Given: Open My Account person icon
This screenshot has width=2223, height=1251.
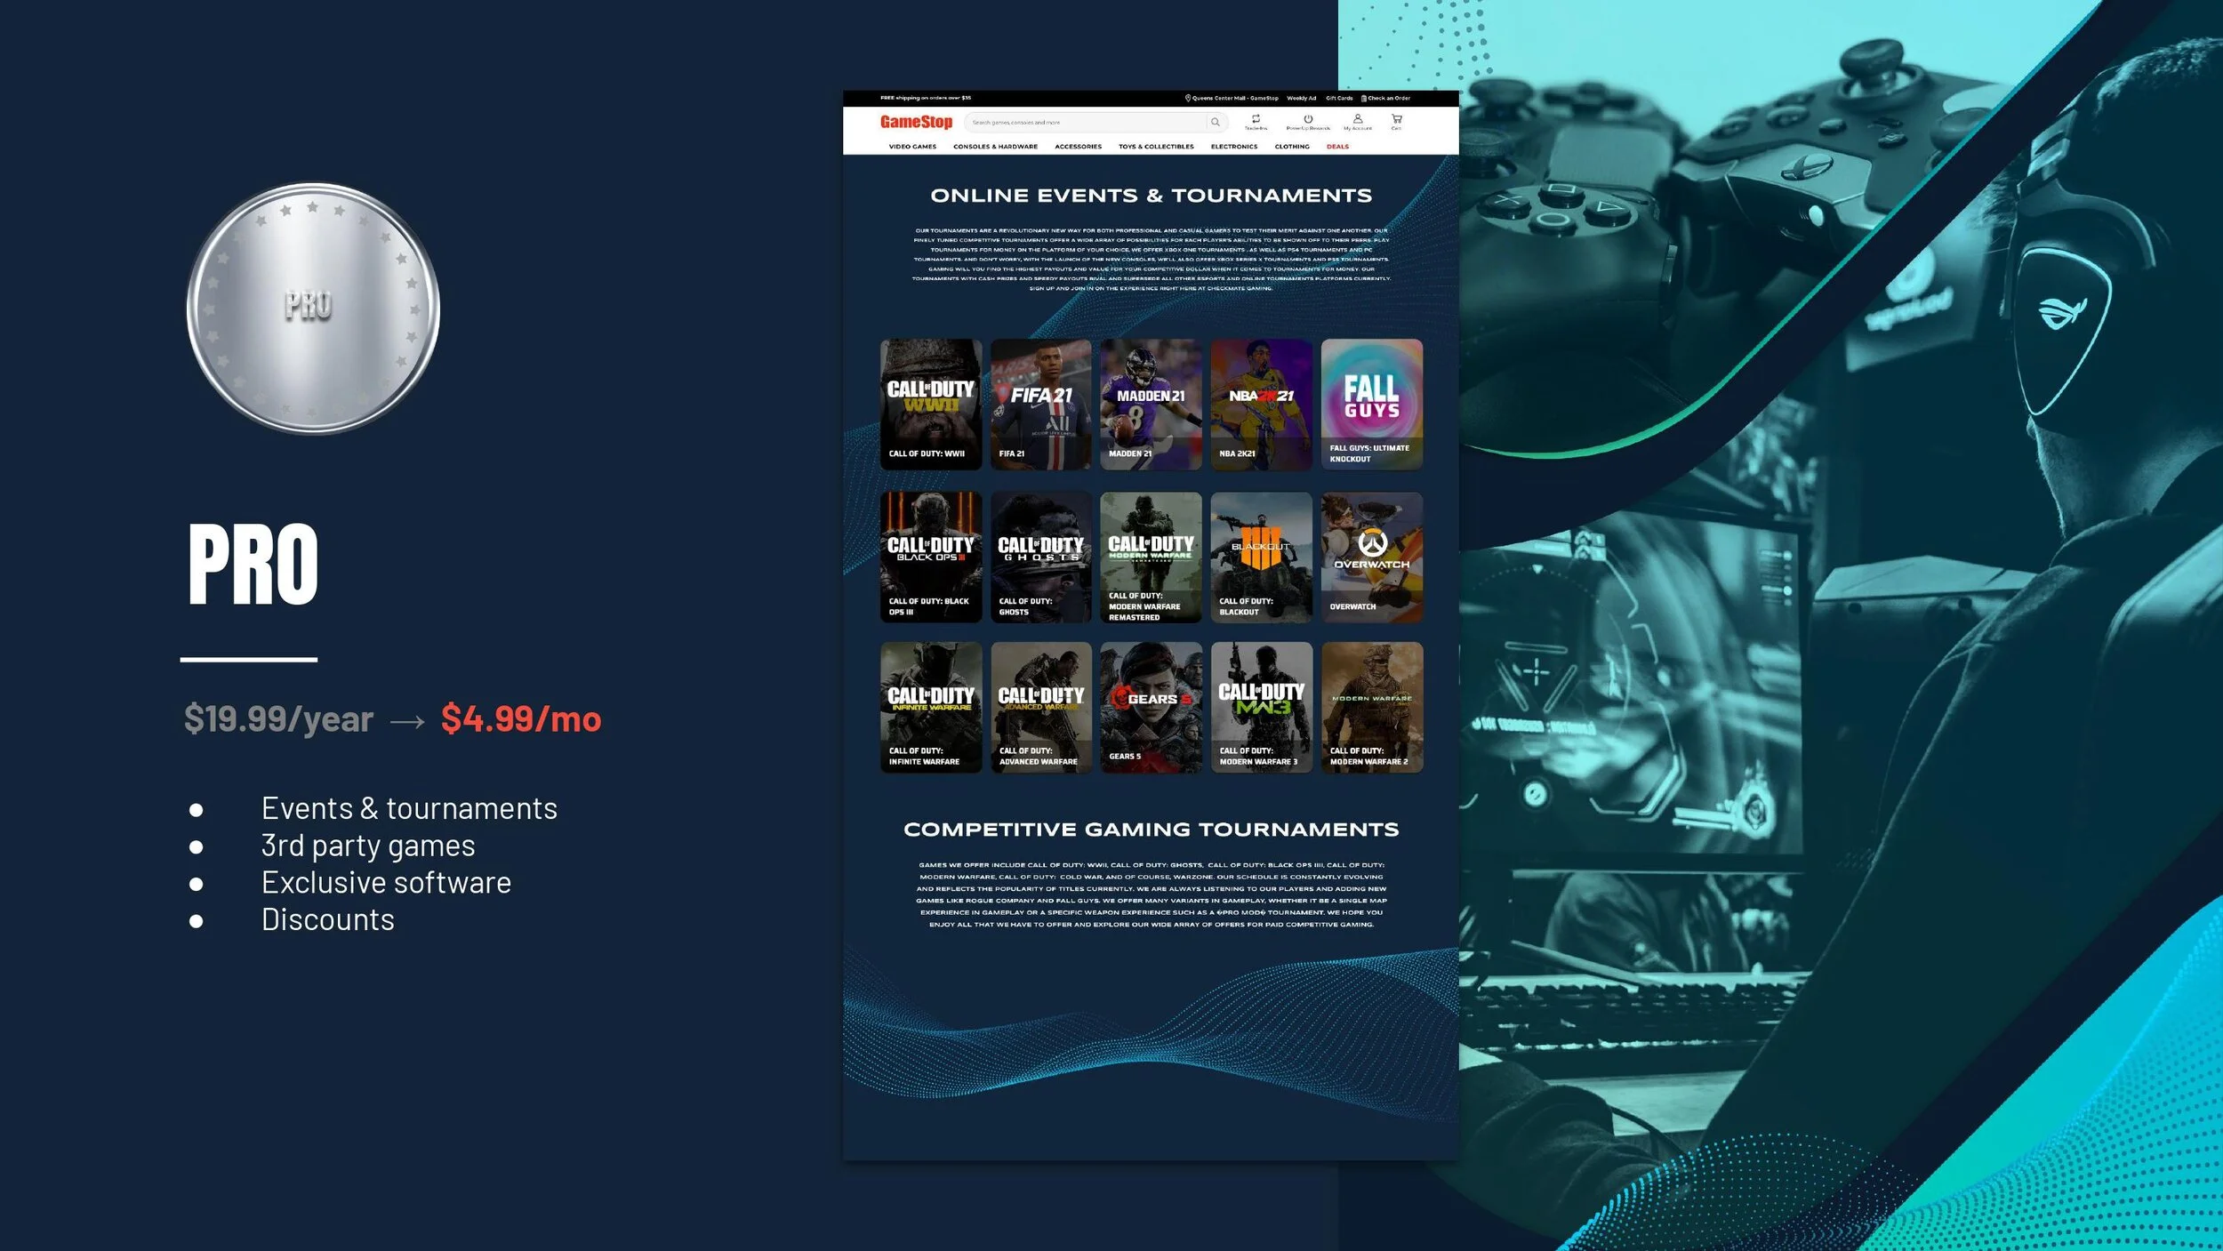Looking at the screenshot, I should coord(1357,119).
